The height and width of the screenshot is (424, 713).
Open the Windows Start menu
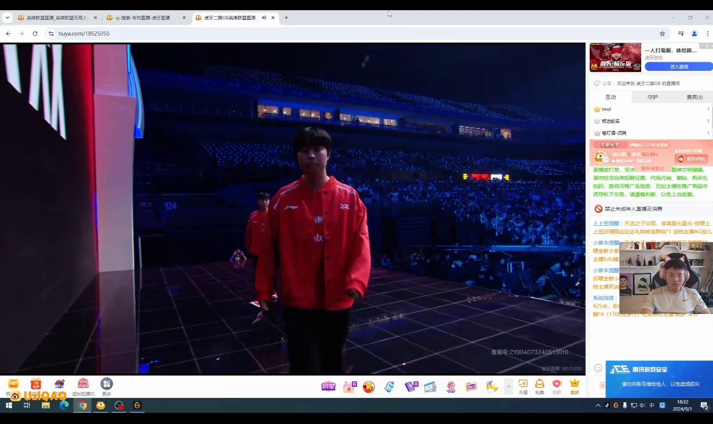pyautogui.click(x=9, y=406)
